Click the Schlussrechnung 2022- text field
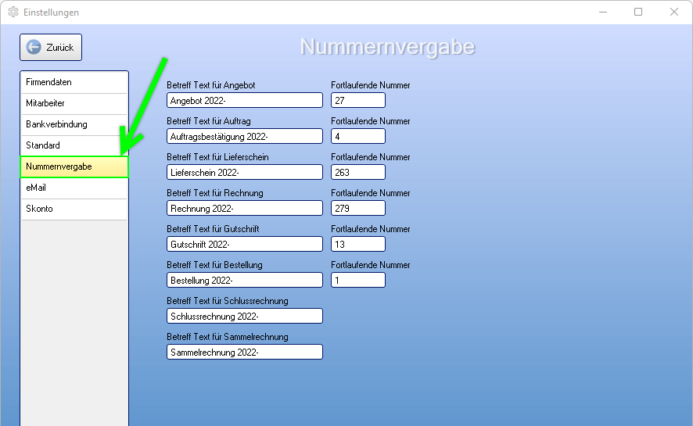 tap(245, 316)
